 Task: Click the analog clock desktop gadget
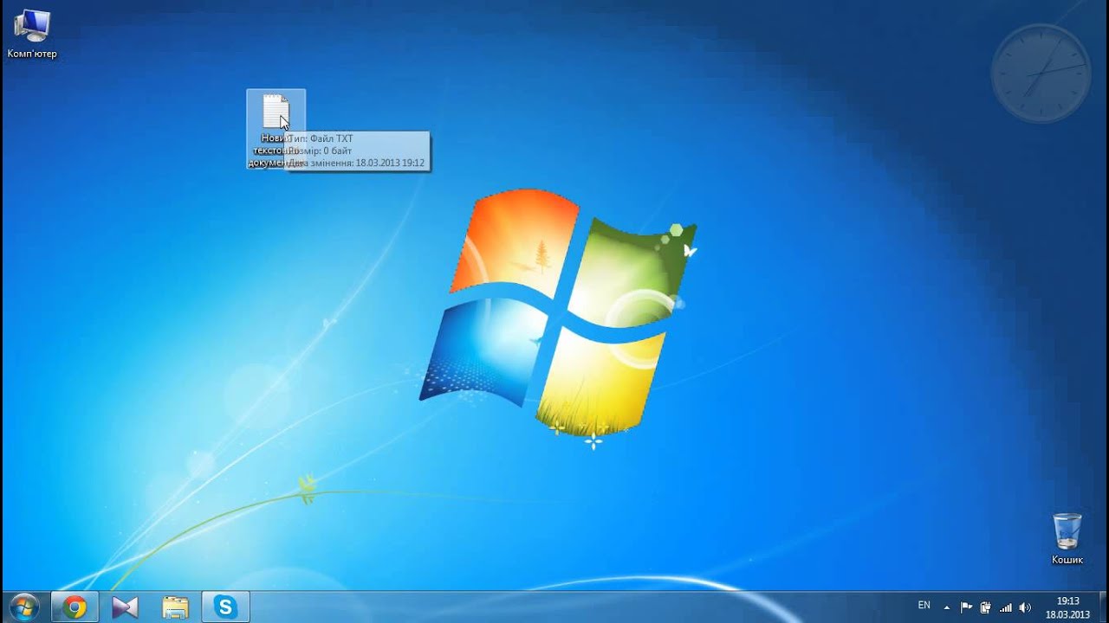(1041, 73)
